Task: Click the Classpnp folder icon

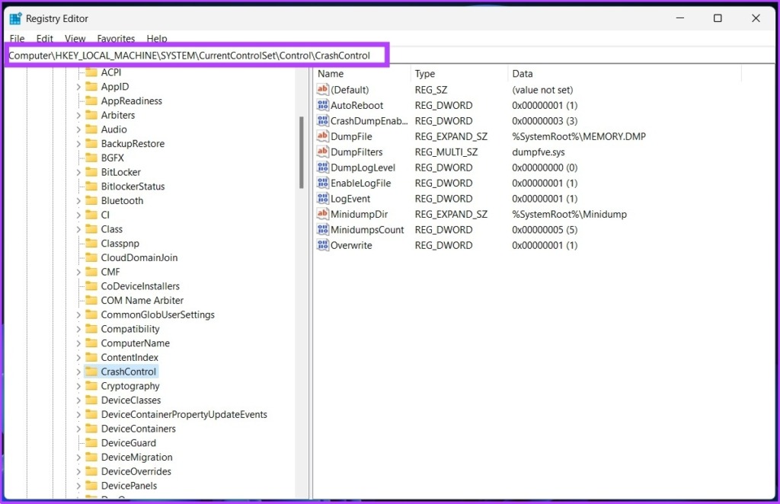Action: click(x=91, y=244)
